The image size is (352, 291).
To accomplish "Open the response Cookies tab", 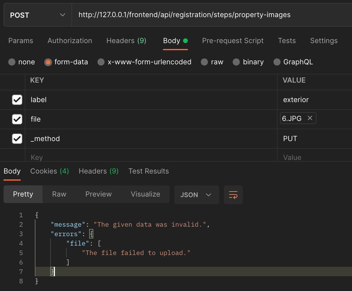I will [49, 171].
